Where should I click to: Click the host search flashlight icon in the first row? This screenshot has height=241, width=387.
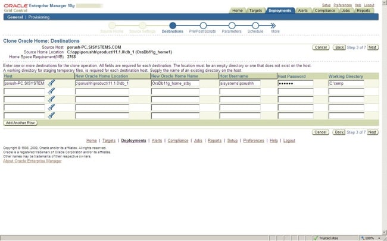point(51,83)
